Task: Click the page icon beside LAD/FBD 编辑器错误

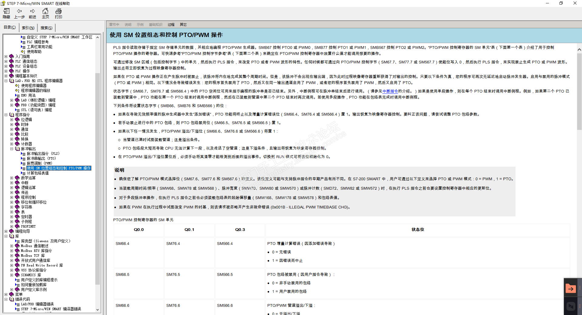Action: click(x=18, y=304)
